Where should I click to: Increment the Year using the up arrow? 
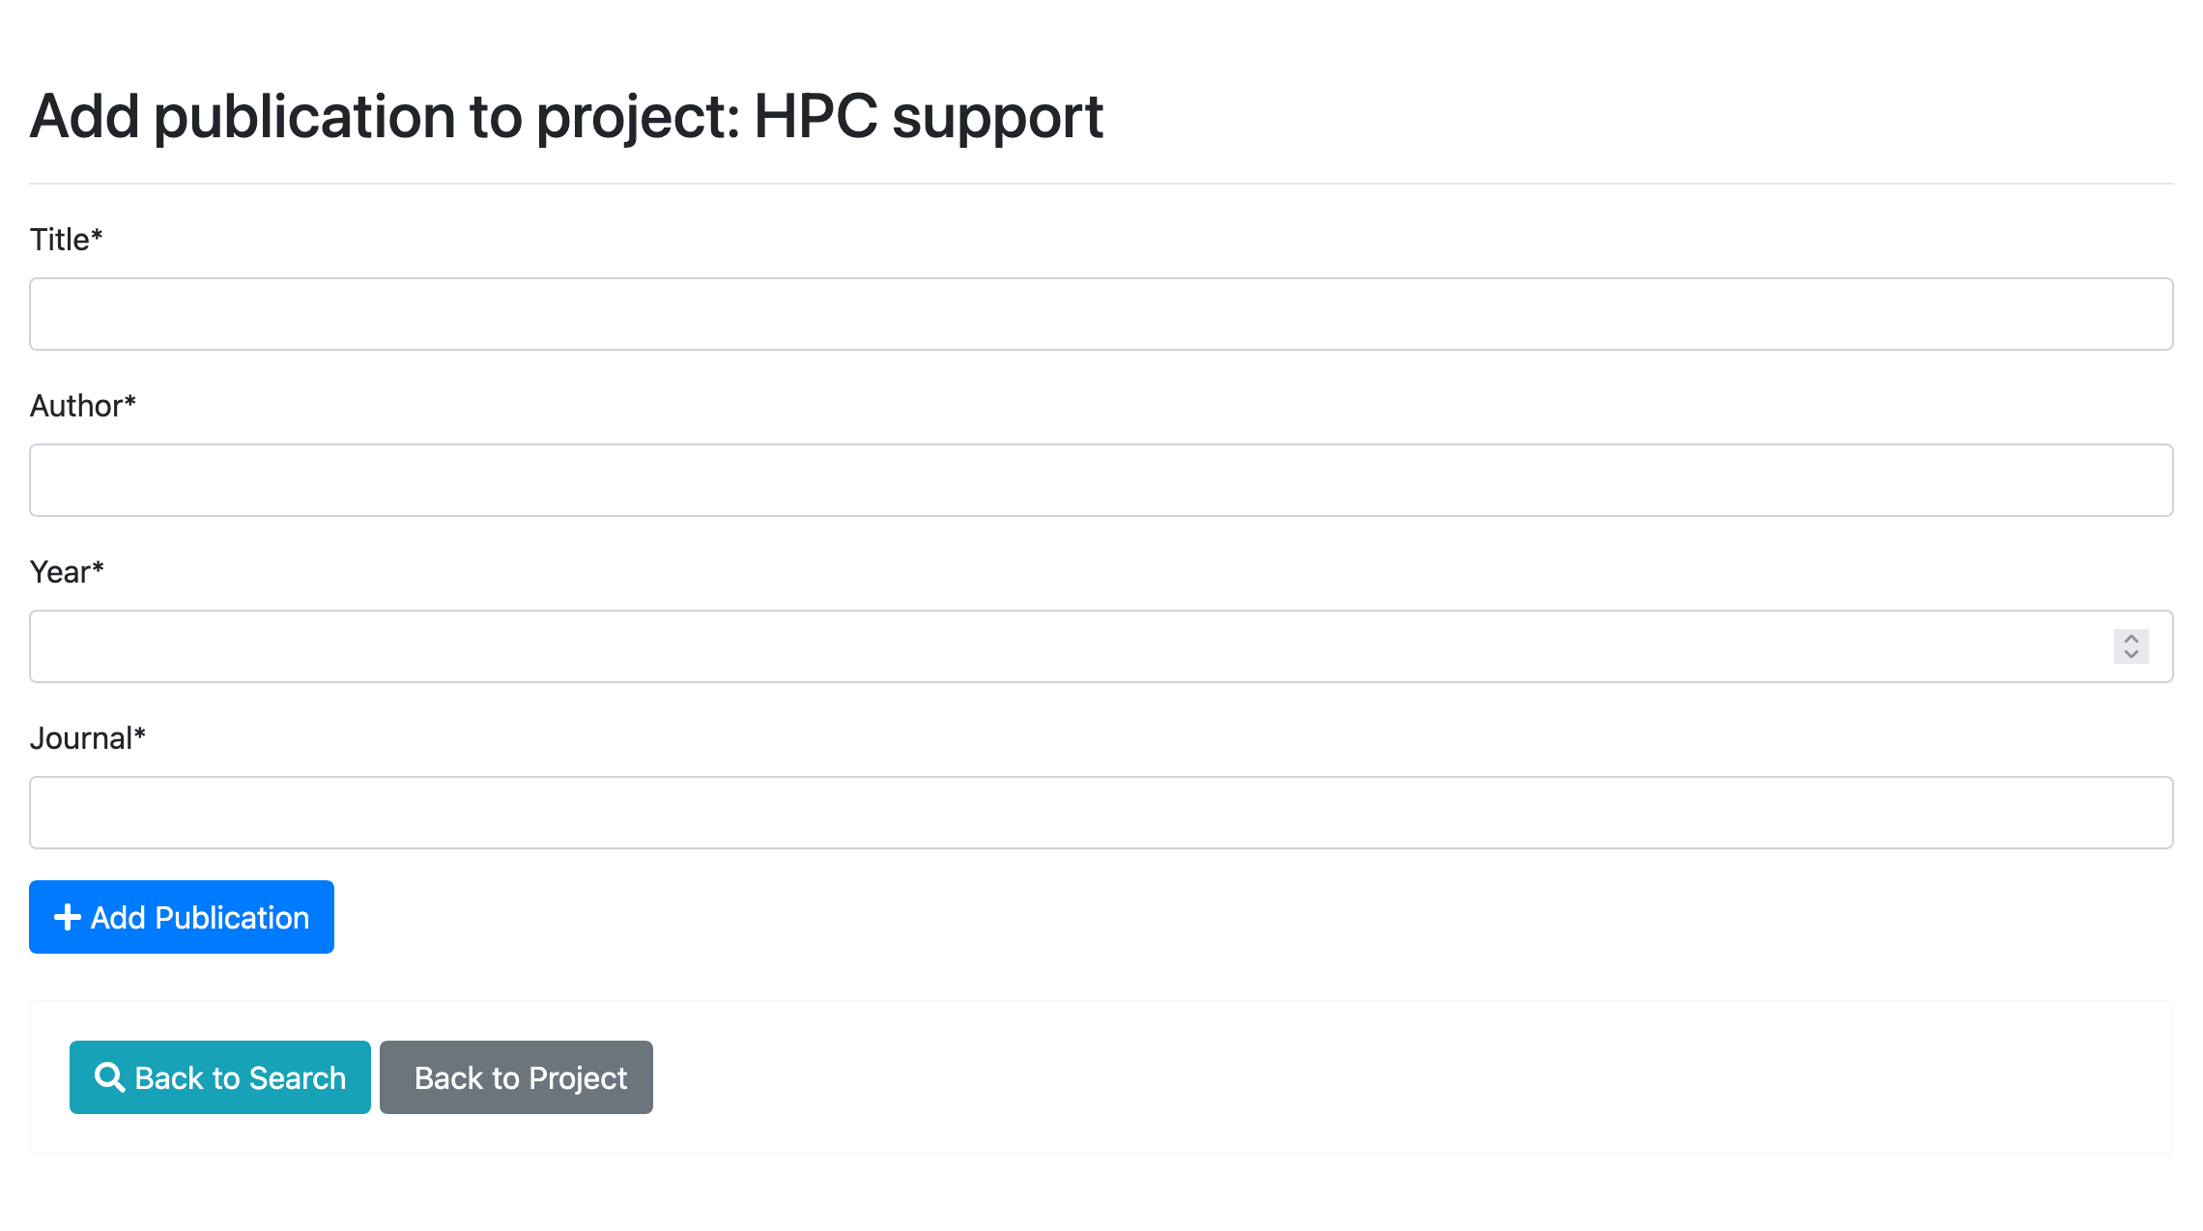tap(2131, 639)
